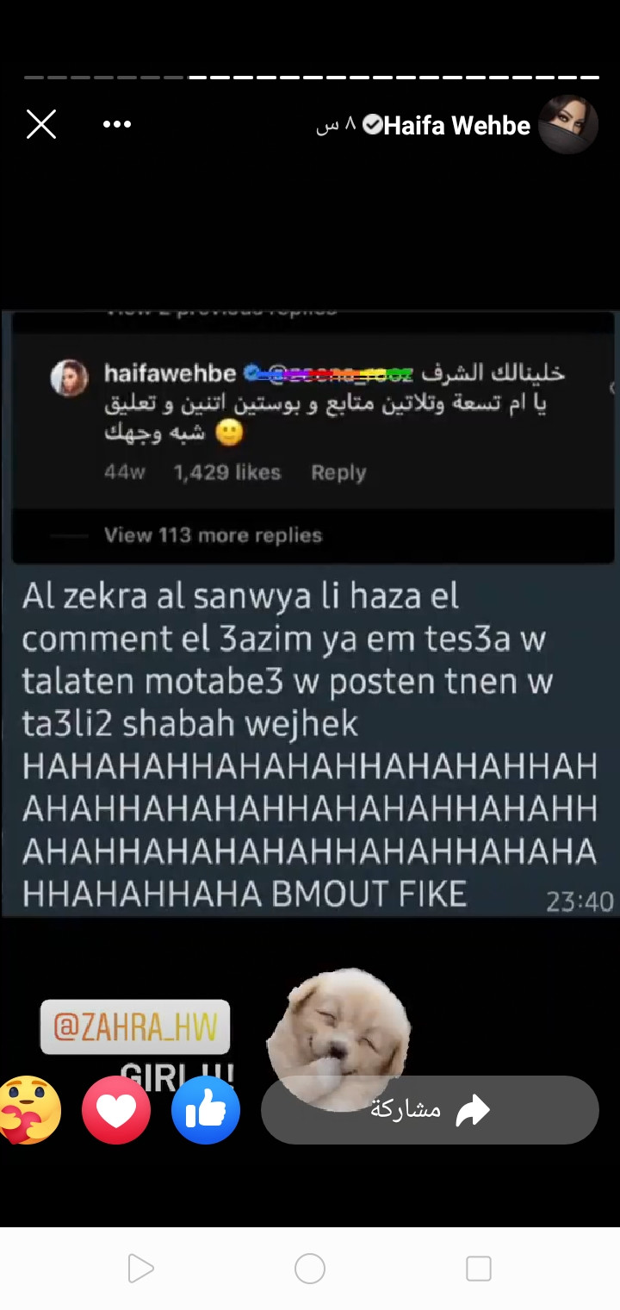Tap the Android recent apps square button
Viewport: 620px width, 1310px height.
(479, 1269)
